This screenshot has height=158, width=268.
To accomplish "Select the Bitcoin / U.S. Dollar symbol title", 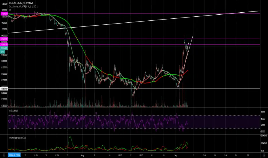I will (x=21, y=3).
